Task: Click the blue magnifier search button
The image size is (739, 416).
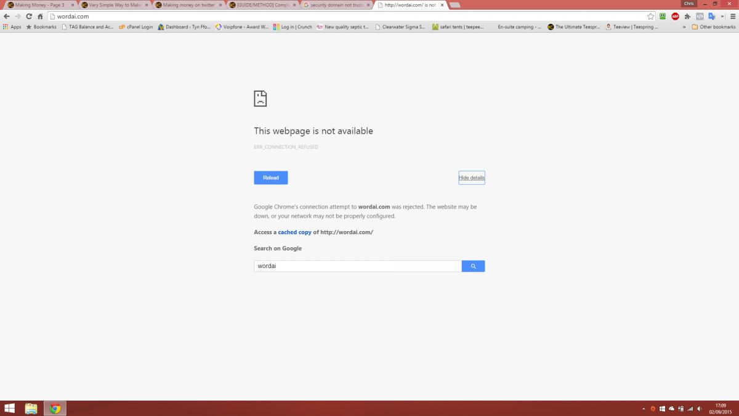Action: (x=474, y=266)
